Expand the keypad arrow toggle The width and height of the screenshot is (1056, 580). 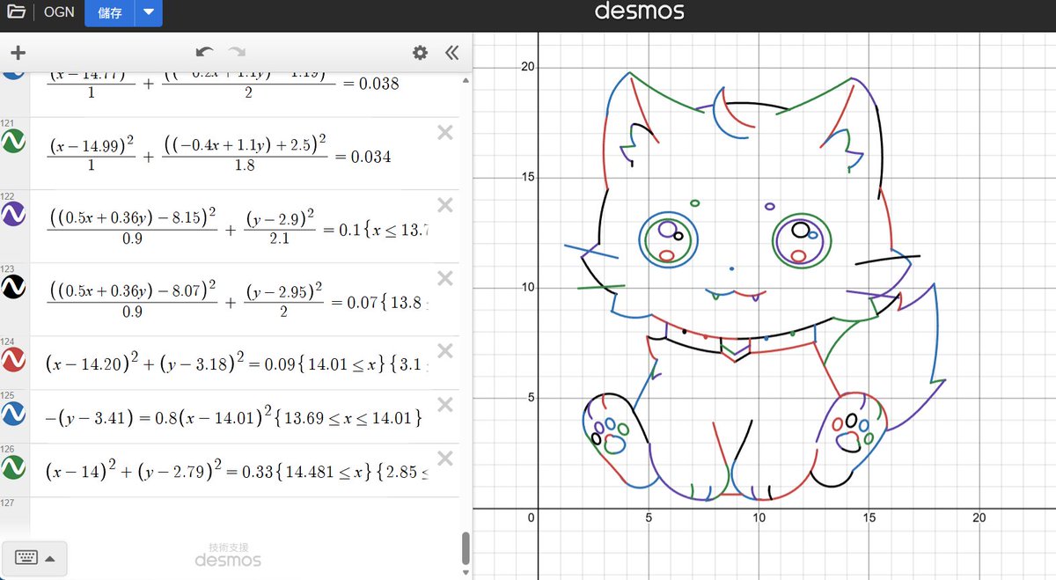tap(50, 558)
